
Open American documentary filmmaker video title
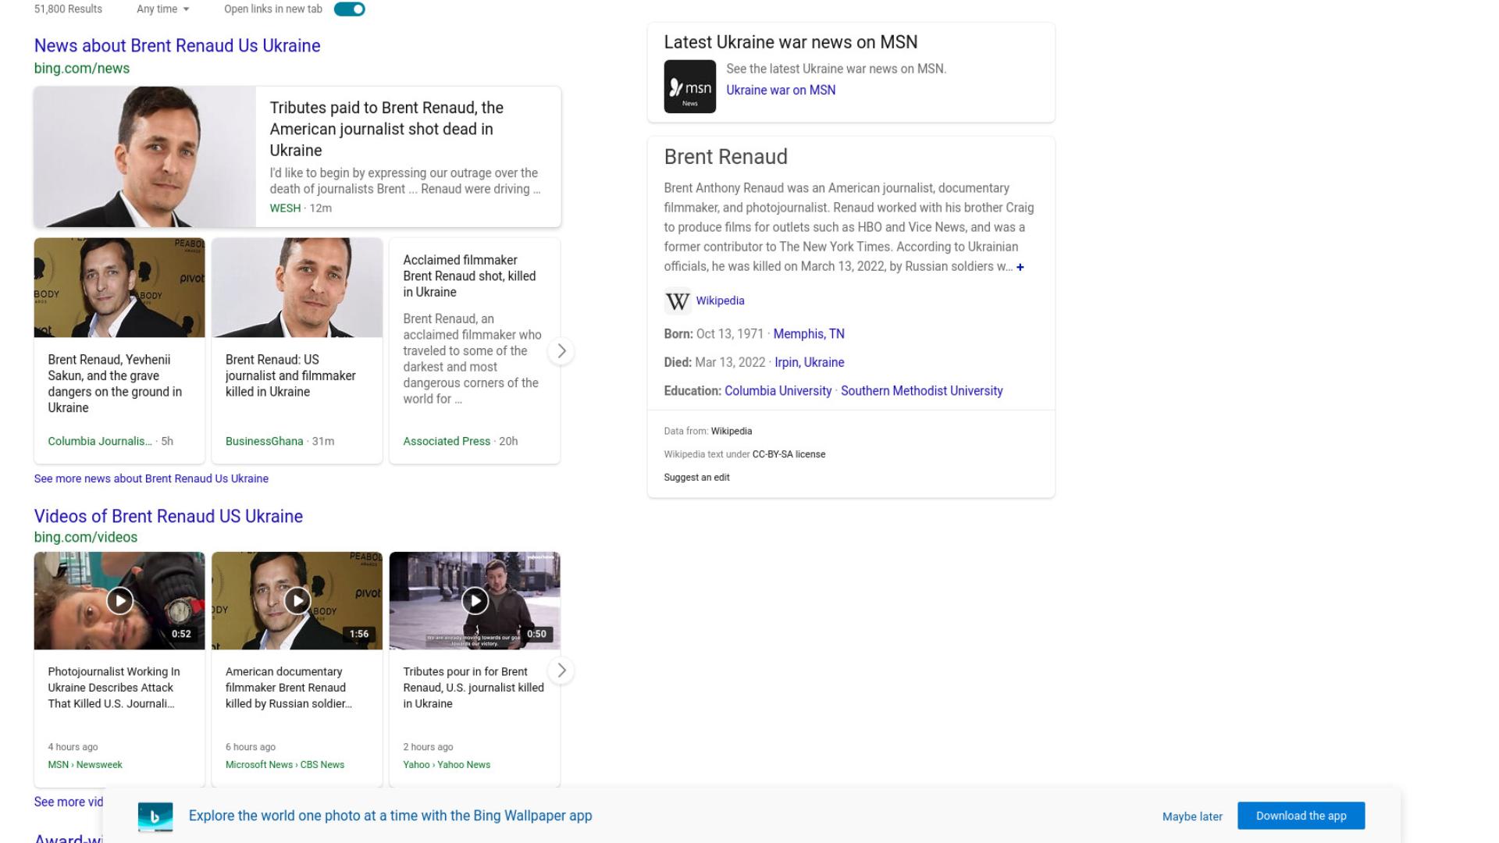coord(289,688)
